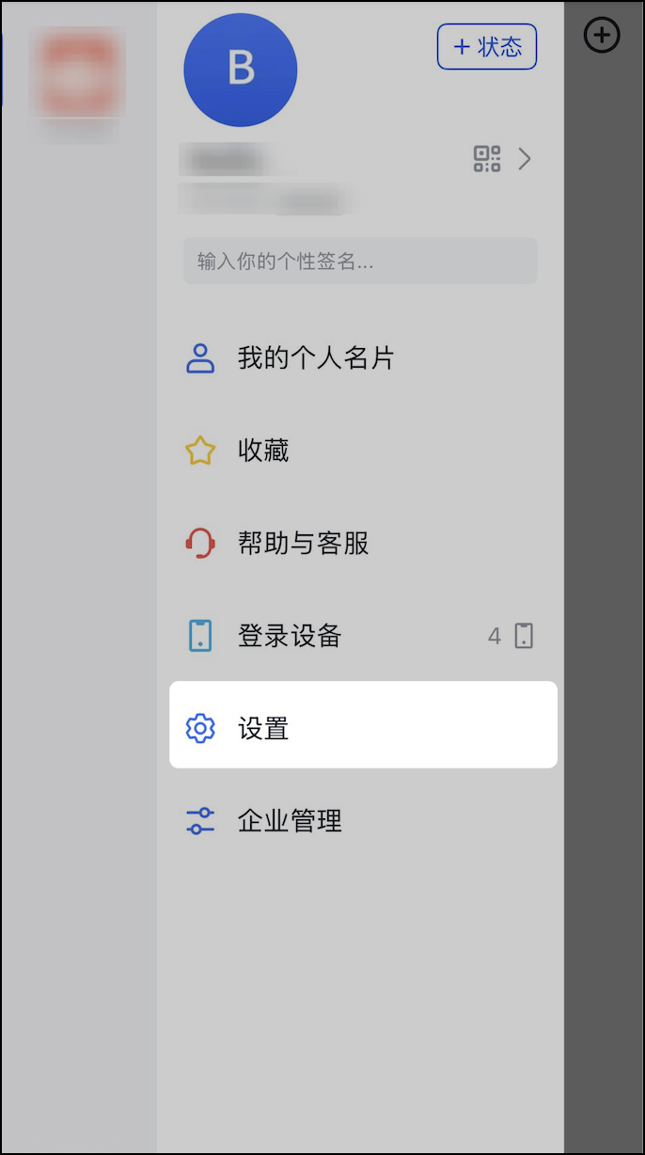Tap the personal business card icon

(200, 357)
